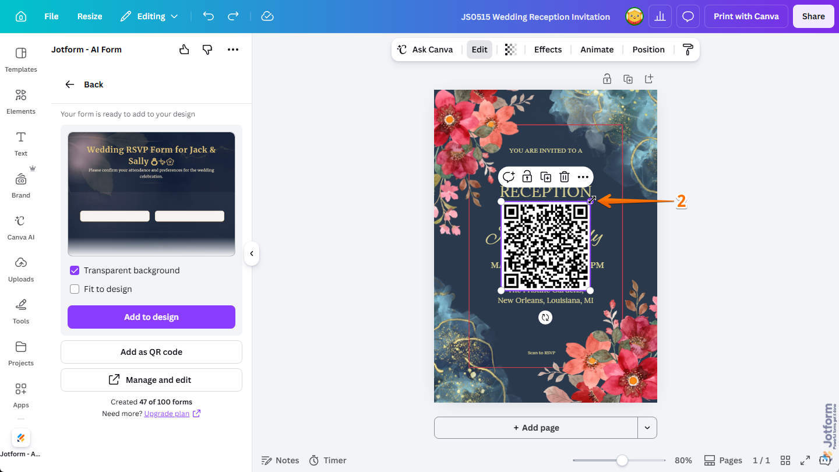Open the grid view icon

(x=785, y=460)
